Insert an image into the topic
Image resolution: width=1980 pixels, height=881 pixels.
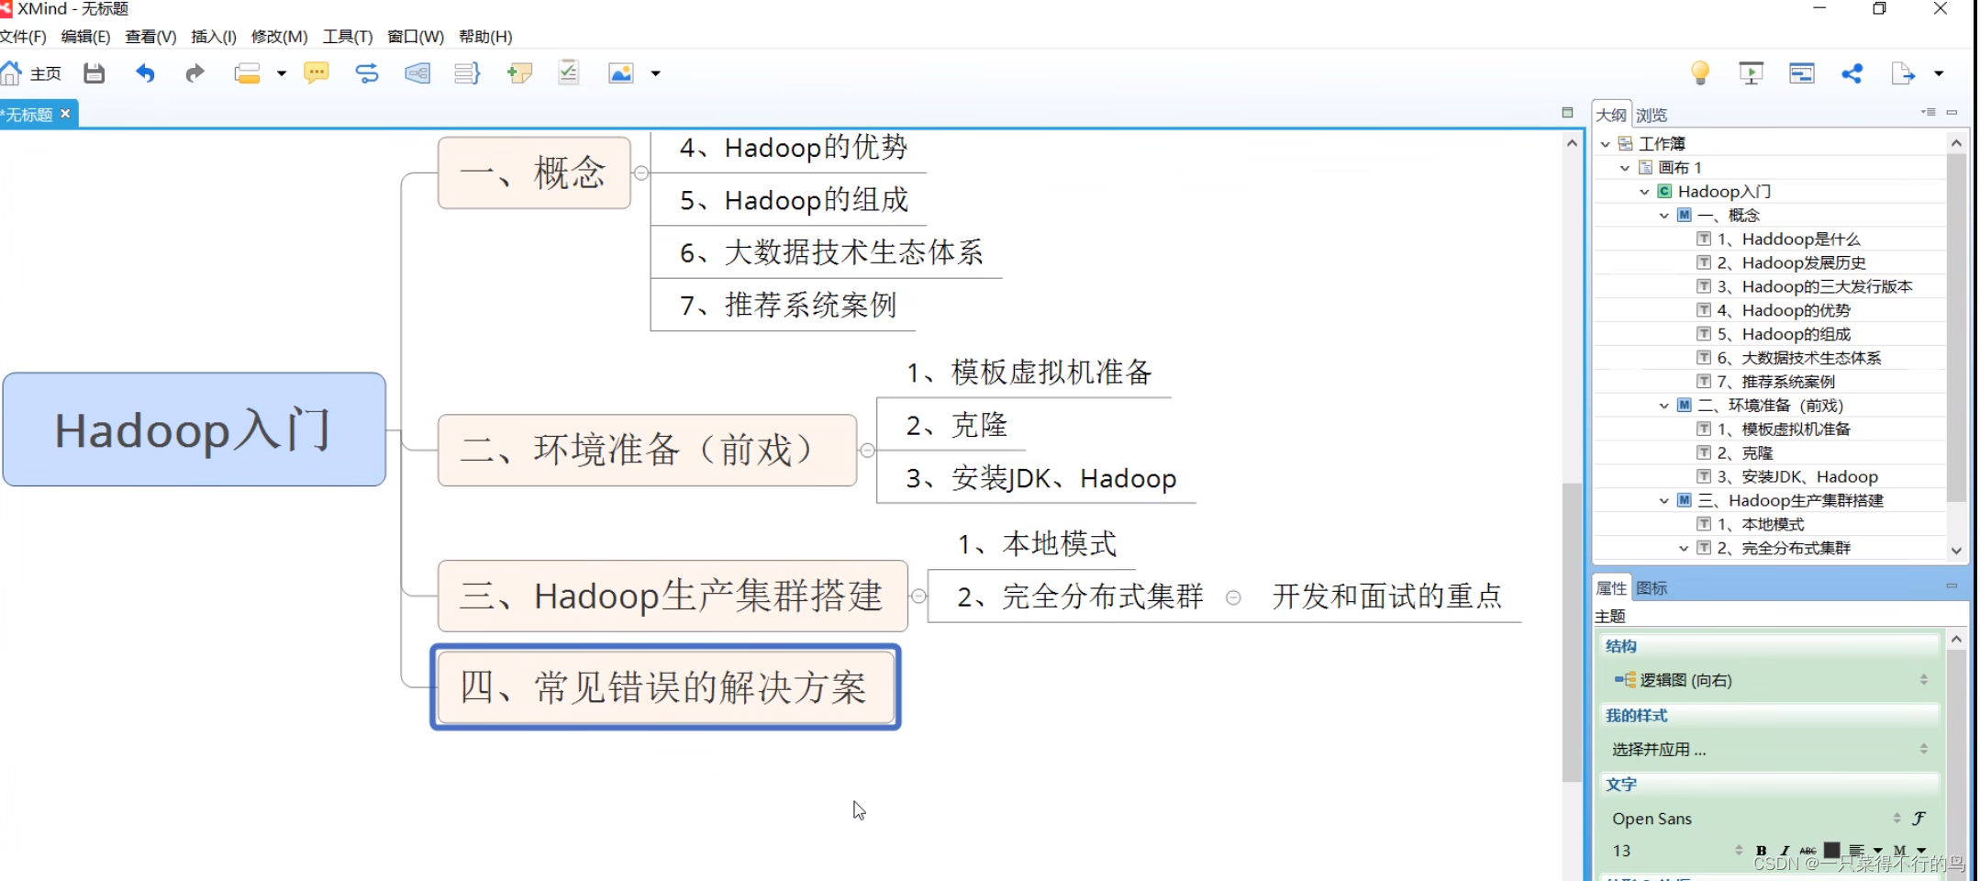click(621, 73)
